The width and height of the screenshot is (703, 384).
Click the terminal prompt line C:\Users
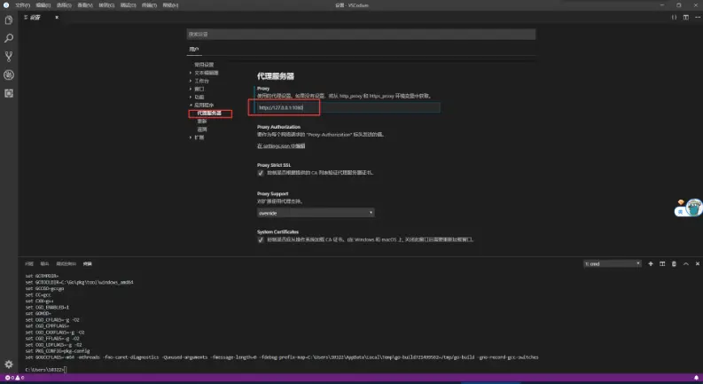click(46, 370)
